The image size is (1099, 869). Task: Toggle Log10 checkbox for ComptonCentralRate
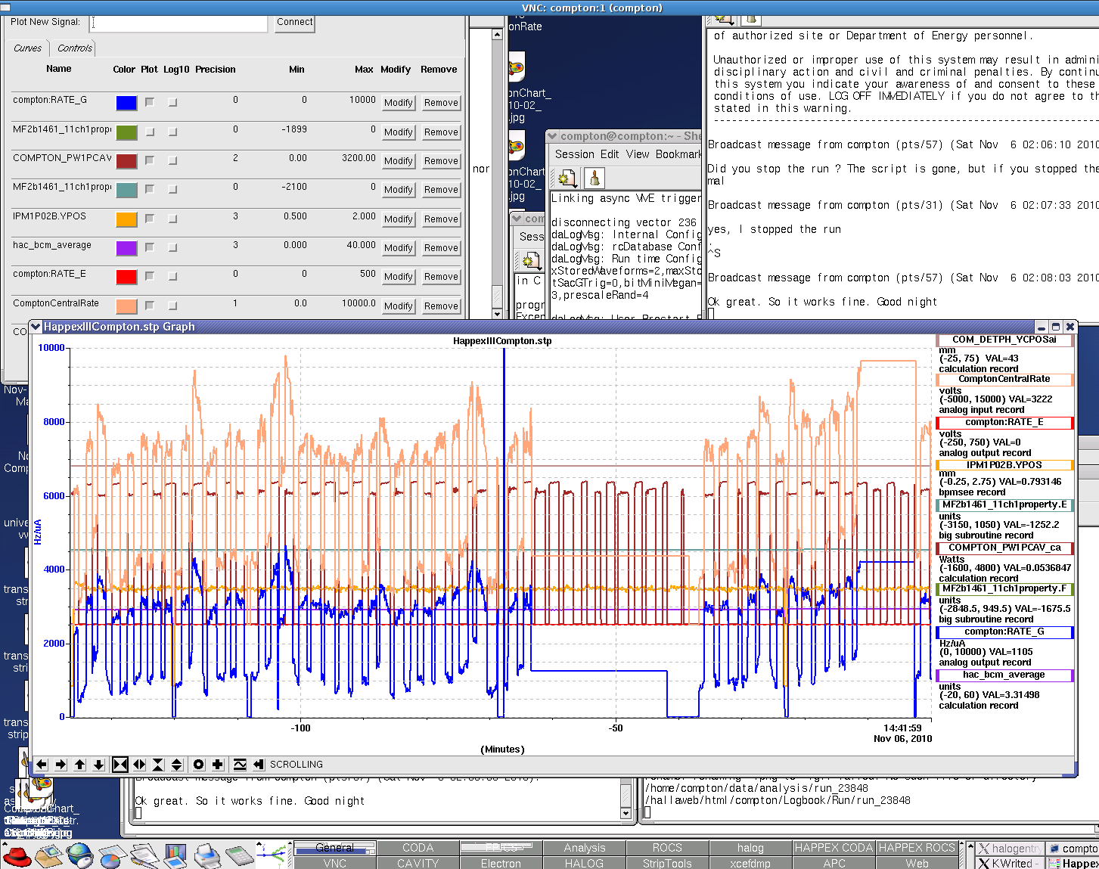click(172, 306)
